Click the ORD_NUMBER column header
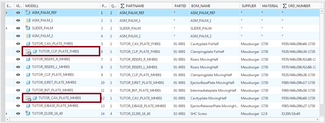This screenshot has width=325, height=123. (x=298, y=6)
